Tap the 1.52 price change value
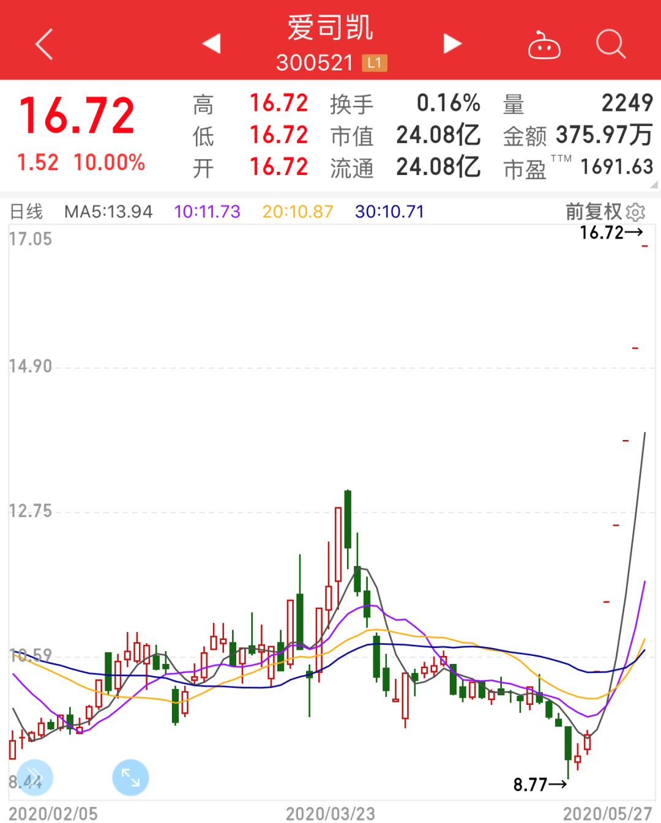Image resolution: width=661 pixels, height=823 pixels. click(38, 163)
